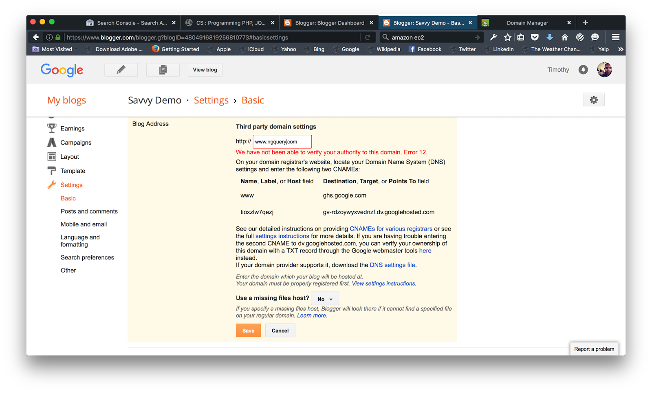Click the site information icon in address bar
652x393 pixels.
pyautogui.click(x=49, y=37)
